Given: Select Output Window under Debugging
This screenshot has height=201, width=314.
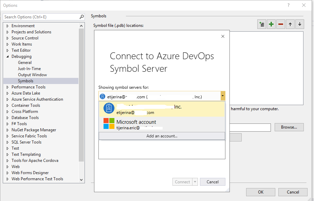Looking at the screenshot, I should tap(33, 75).
